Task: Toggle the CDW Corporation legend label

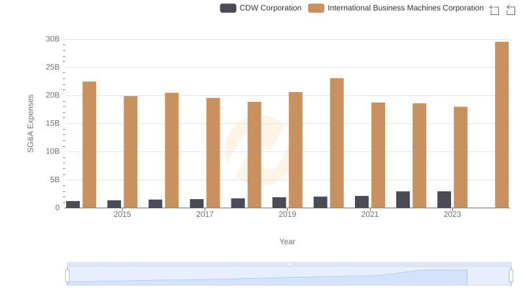Action: (270, 8)
